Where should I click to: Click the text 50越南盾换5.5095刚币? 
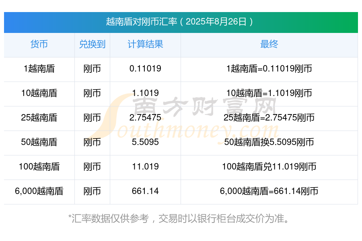point(269,142)
